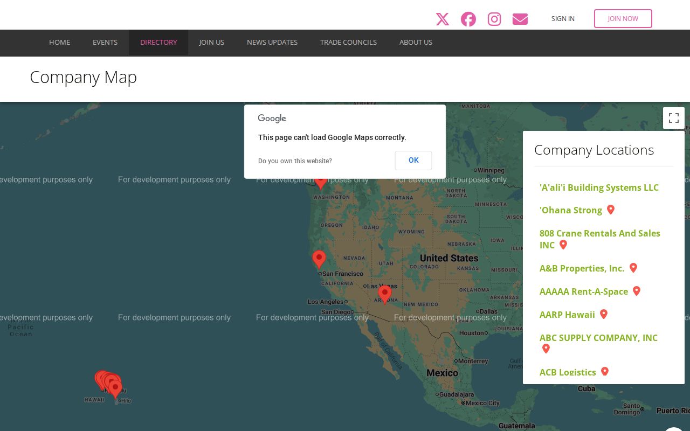Click map pin beside ACB Logistics
Viewport: 690px width, 431px height.
point(605,371)
